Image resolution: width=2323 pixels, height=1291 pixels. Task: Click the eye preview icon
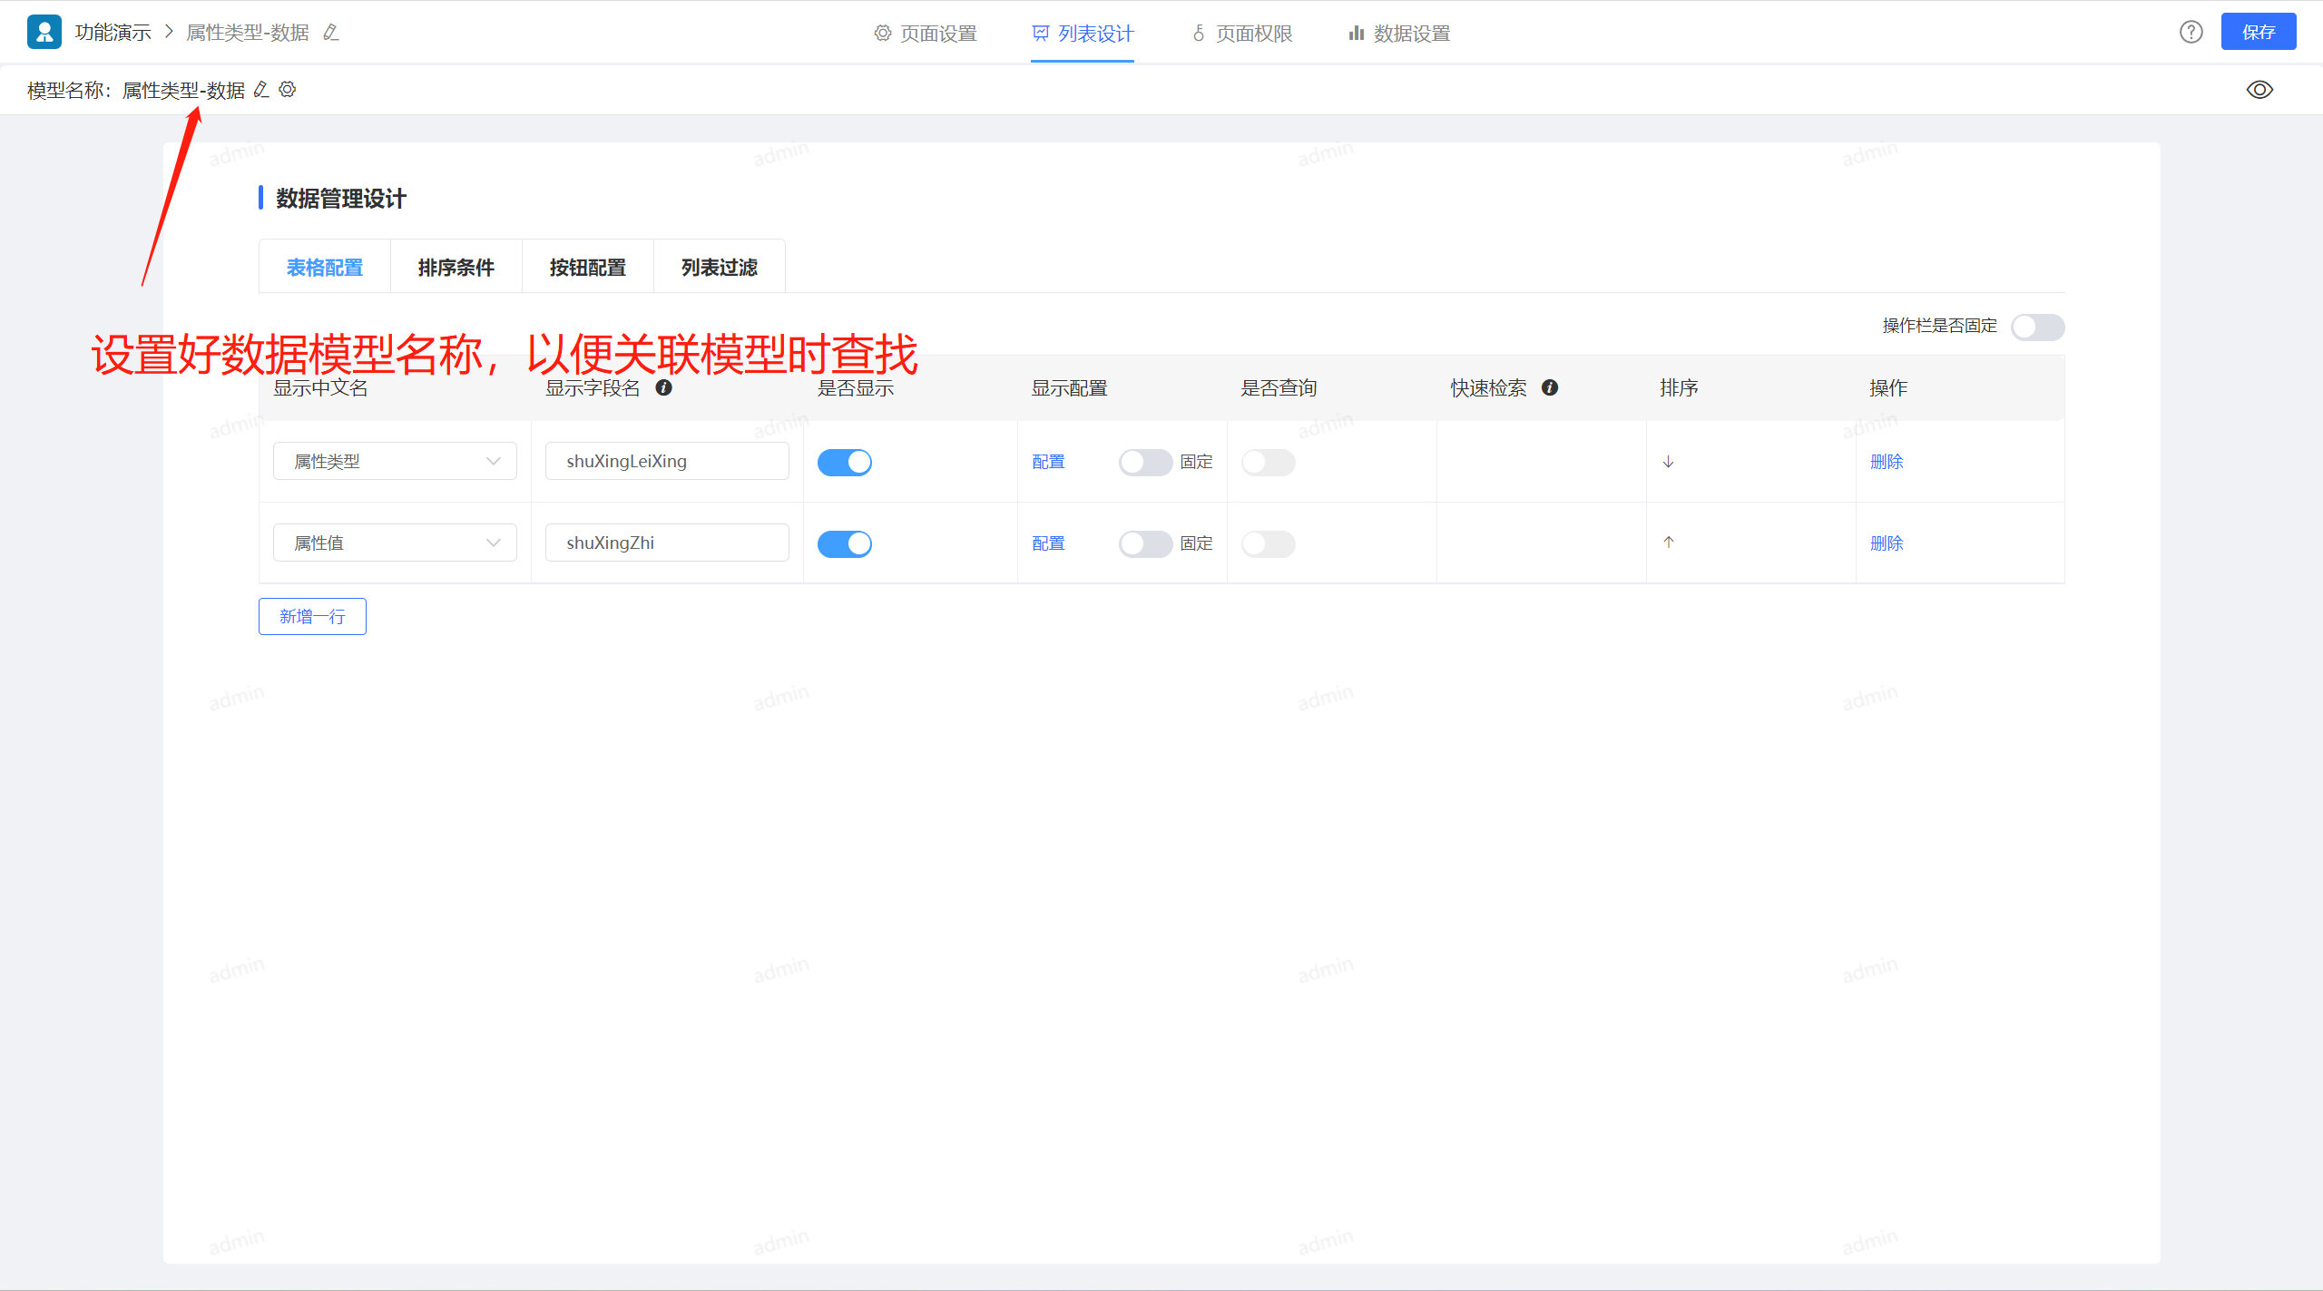[2259, 90]
